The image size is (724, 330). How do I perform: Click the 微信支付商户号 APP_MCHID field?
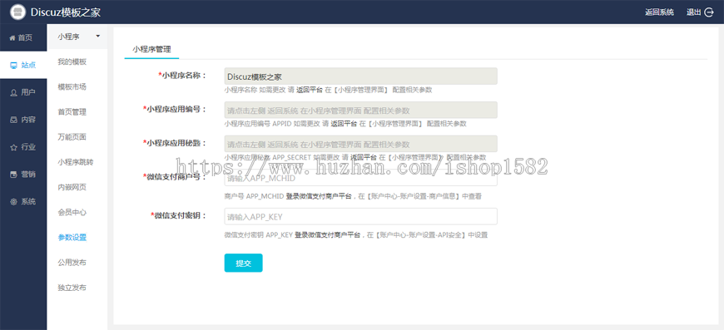click(x=360, y=178)
